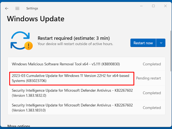The height and width of the screenshot is (129, 172).
Task: Maximize the Settings window
Action: (153, 6)
